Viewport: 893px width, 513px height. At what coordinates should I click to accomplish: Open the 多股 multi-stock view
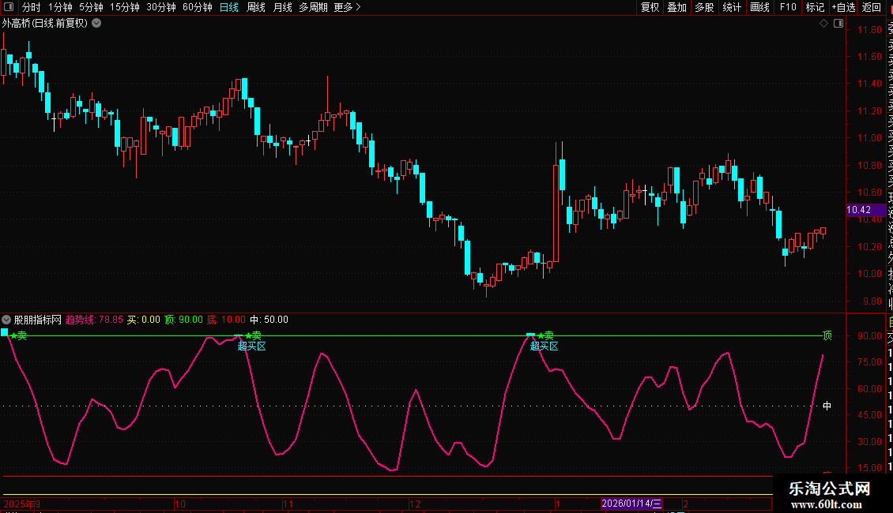coord(704,7)
